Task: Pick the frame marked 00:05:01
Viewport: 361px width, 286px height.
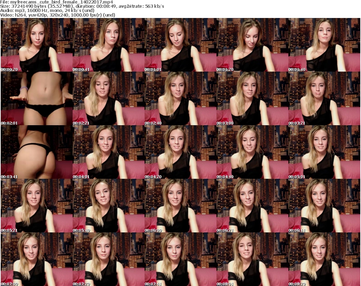Action: 324,152
